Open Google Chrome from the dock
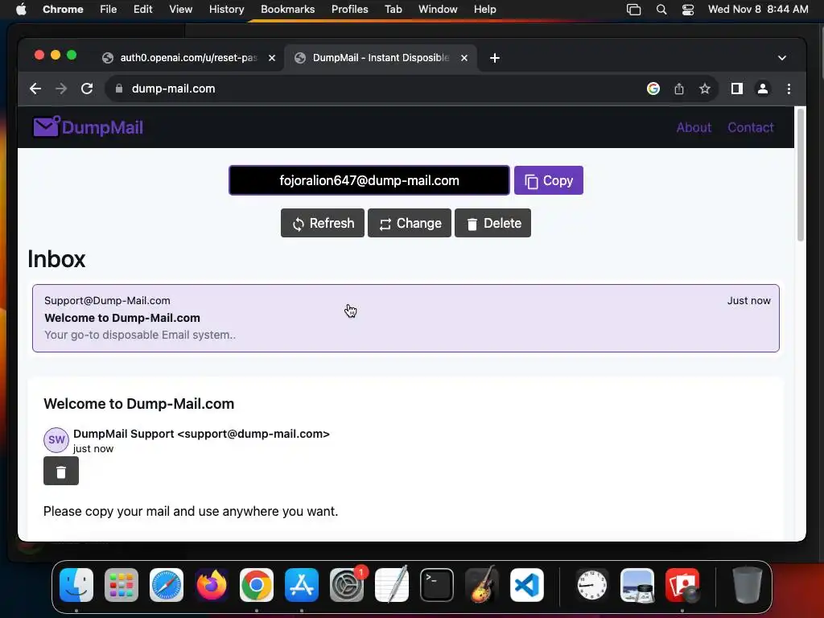 click(x=257, y=585)
